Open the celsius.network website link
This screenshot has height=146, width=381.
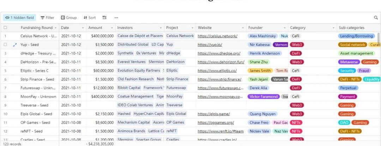click(217, 36)
